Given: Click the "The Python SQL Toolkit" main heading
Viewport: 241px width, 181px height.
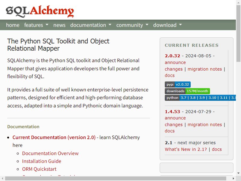Looking at the screenshot, I should point(58,45).
